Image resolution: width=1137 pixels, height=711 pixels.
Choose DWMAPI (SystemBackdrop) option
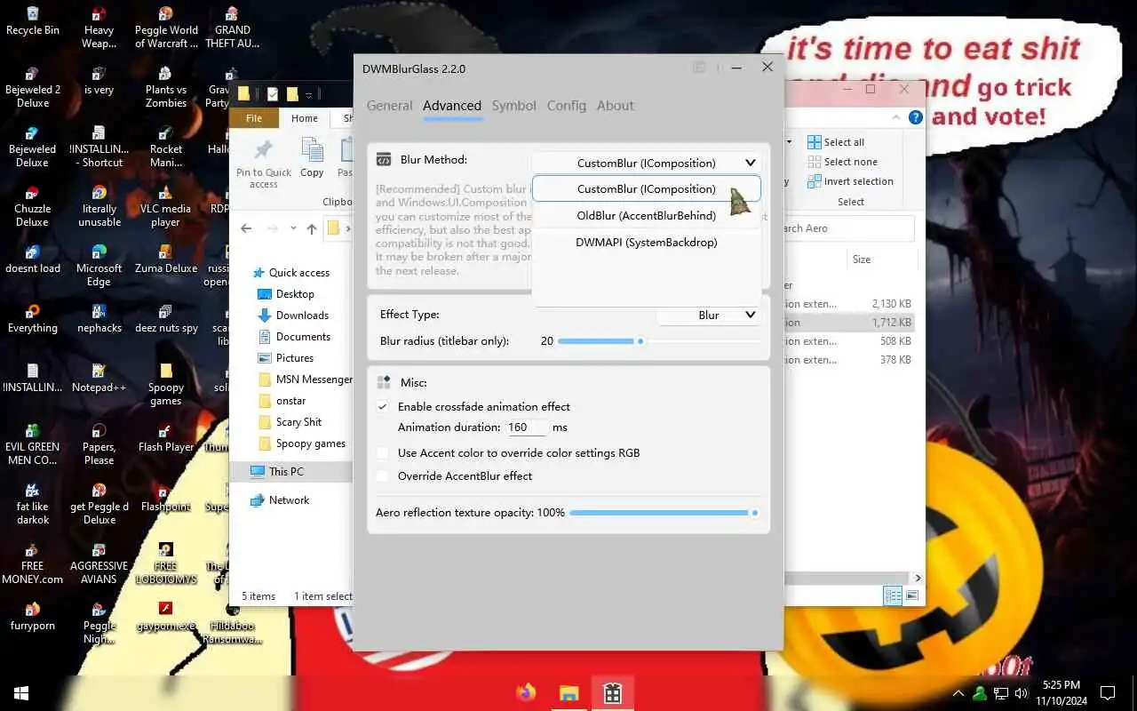click(x=646, y=242)
